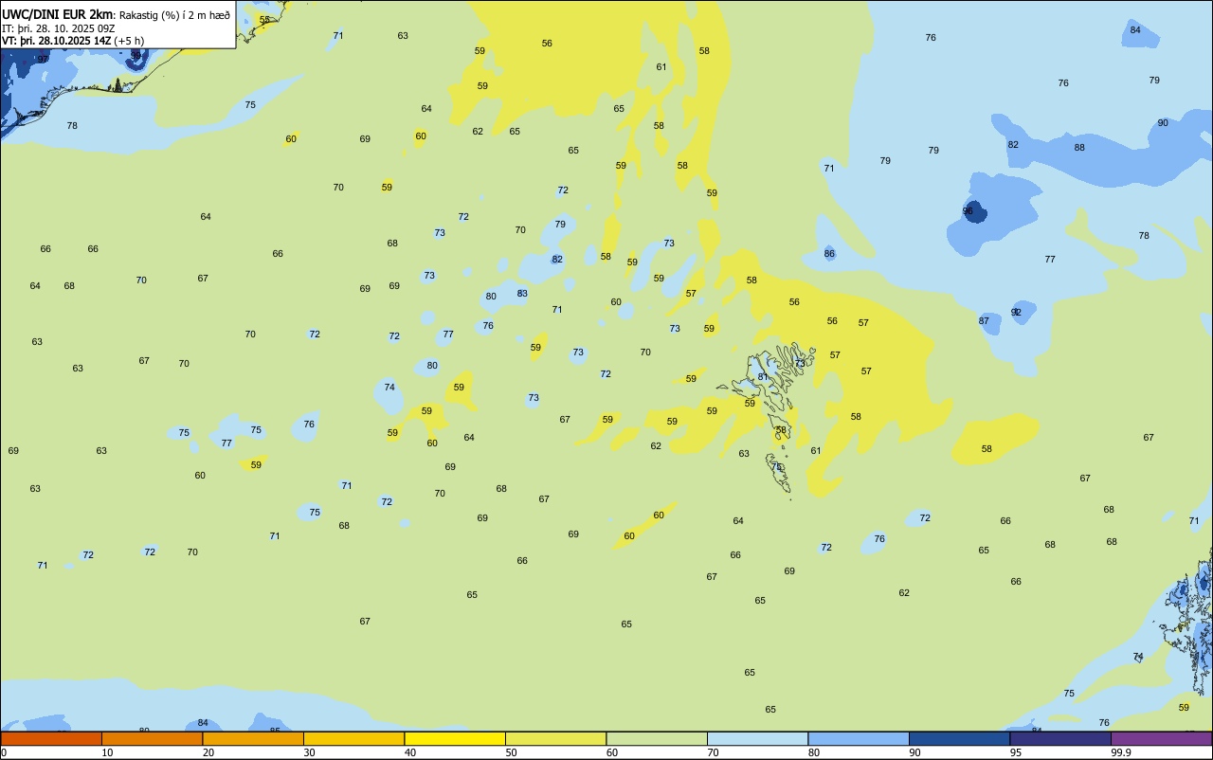Click the purple legend swatch above 99.9
Viewport: 1213px width, 760px height.
click(1161, 738)
